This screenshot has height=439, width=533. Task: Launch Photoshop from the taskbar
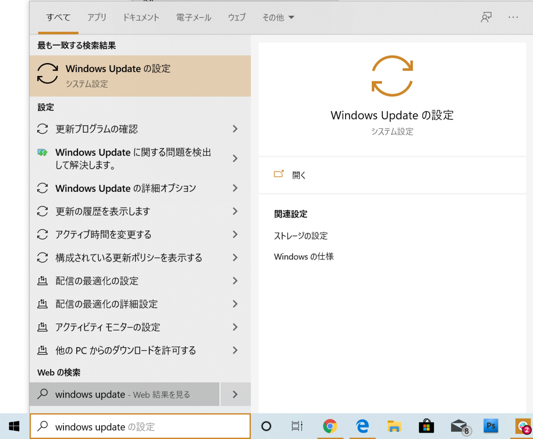[x=491, y=426]
